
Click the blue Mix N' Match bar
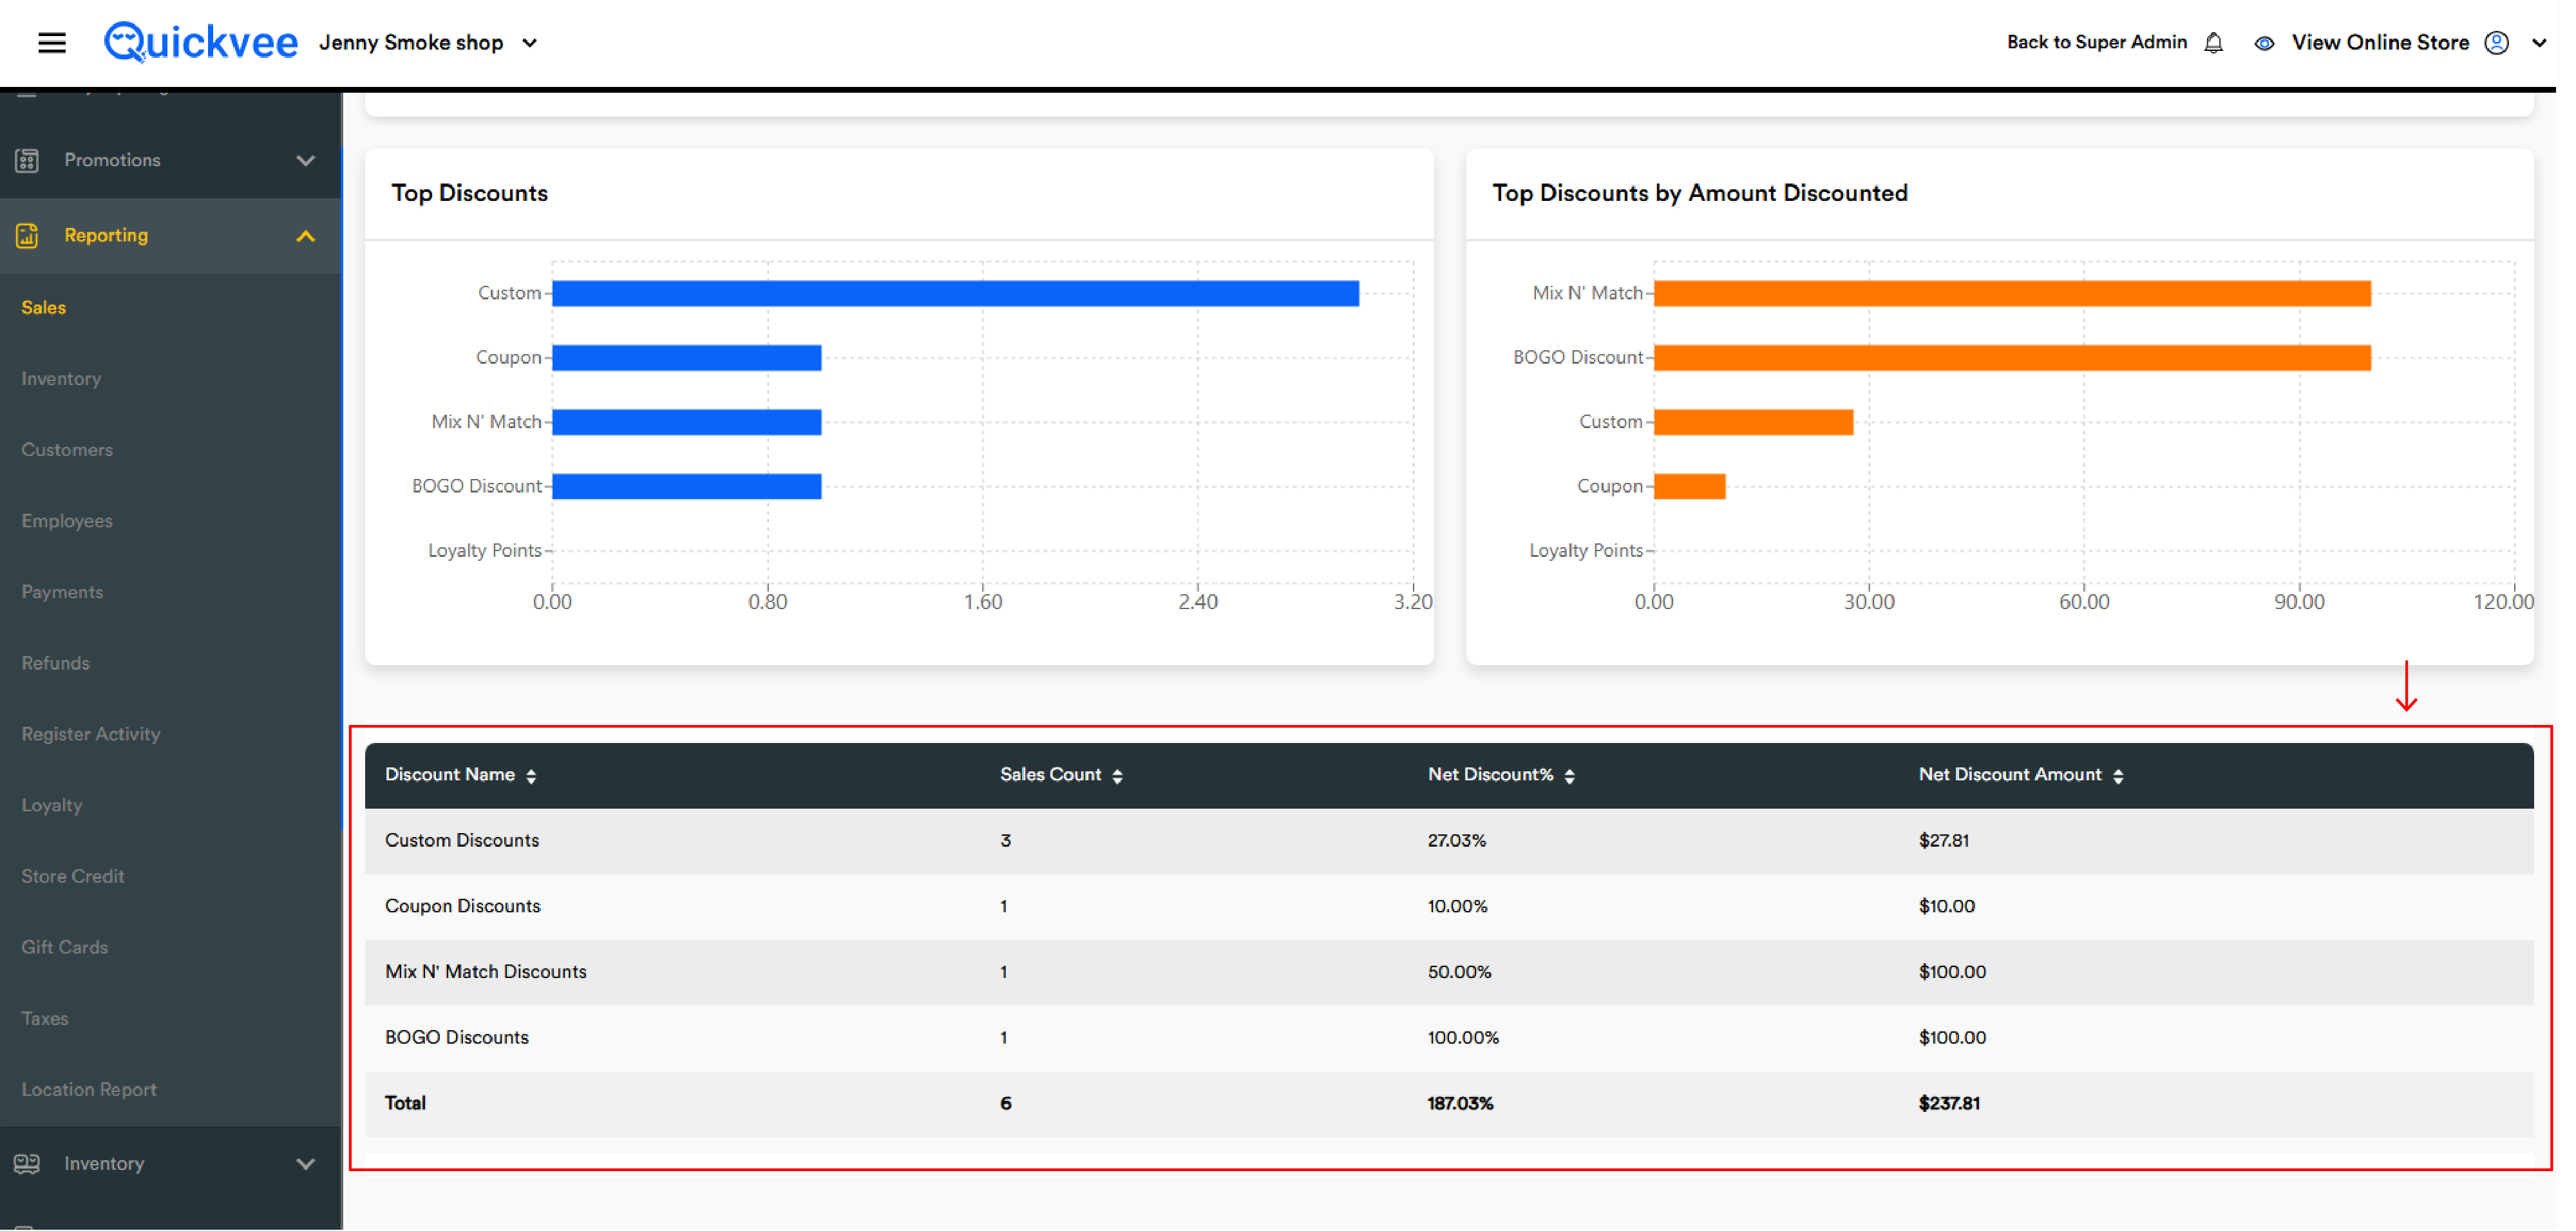click(x=686, y=421)
